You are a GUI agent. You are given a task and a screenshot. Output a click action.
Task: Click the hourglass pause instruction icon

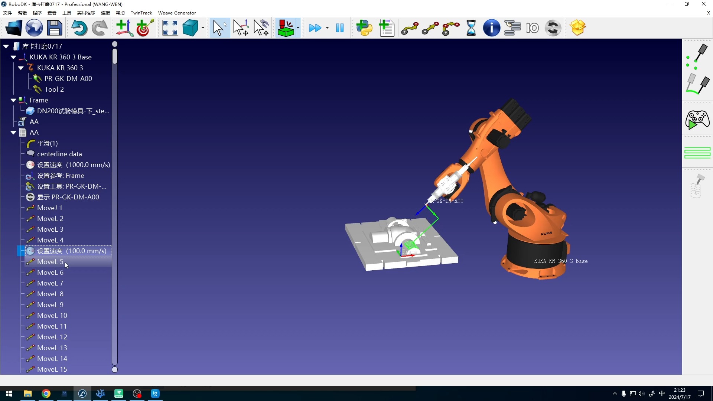471,28
